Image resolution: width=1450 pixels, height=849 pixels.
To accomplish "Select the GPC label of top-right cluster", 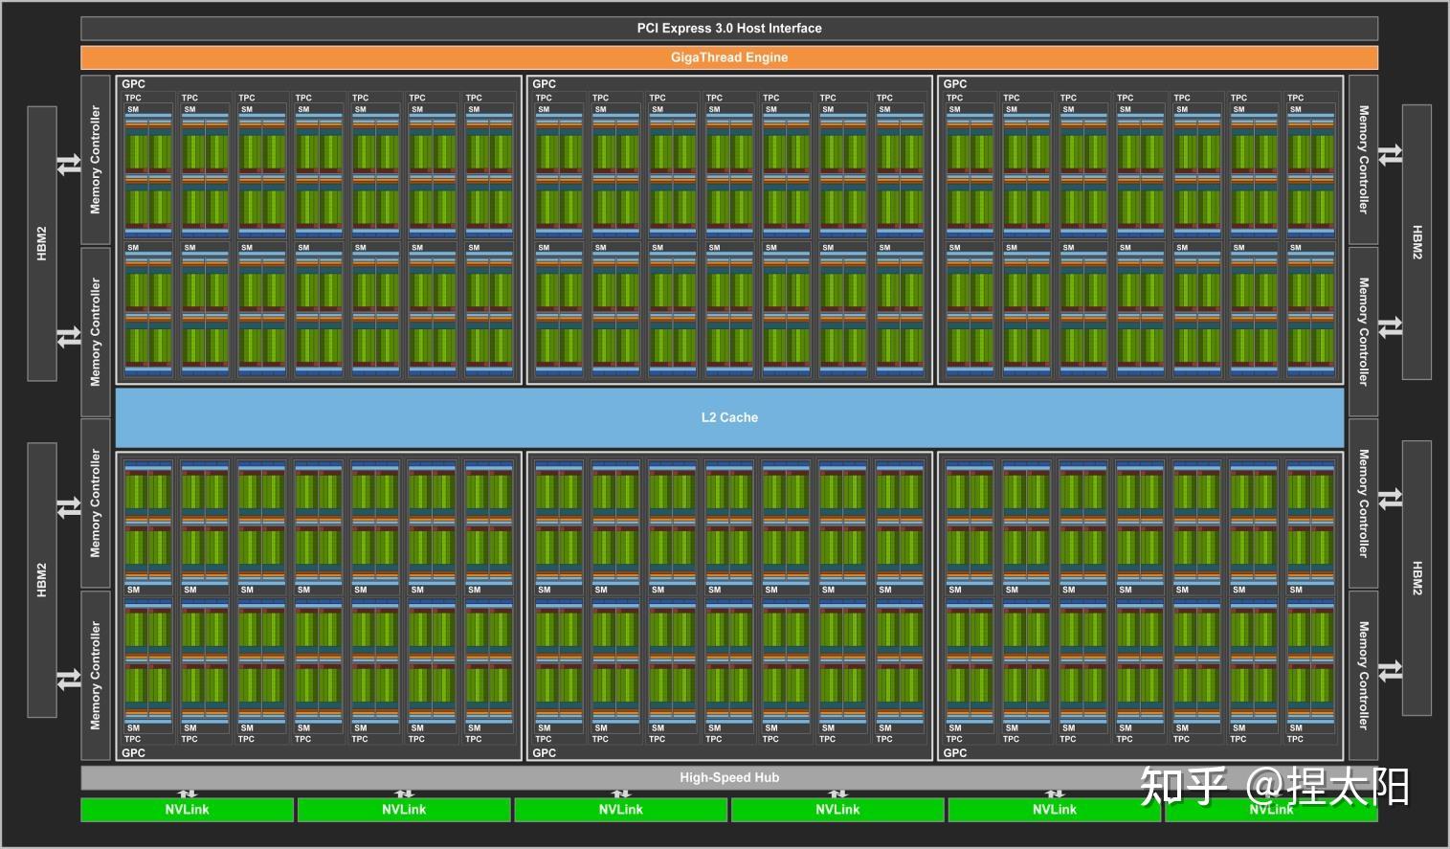I will coord(954,84).
